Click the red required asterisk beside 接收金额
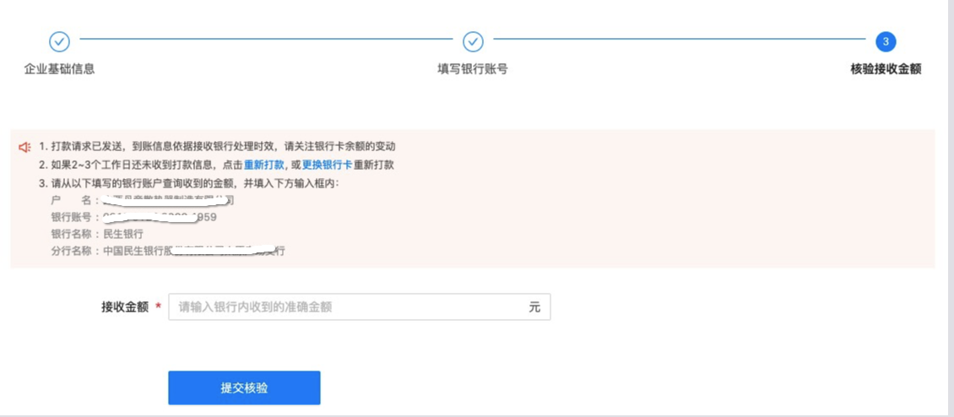The width and height of the screenshot is (954, 417). [x=158, y=308]
